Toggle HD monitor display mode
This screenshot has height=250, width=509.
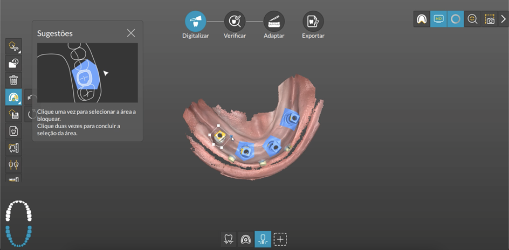pos(438,19)
